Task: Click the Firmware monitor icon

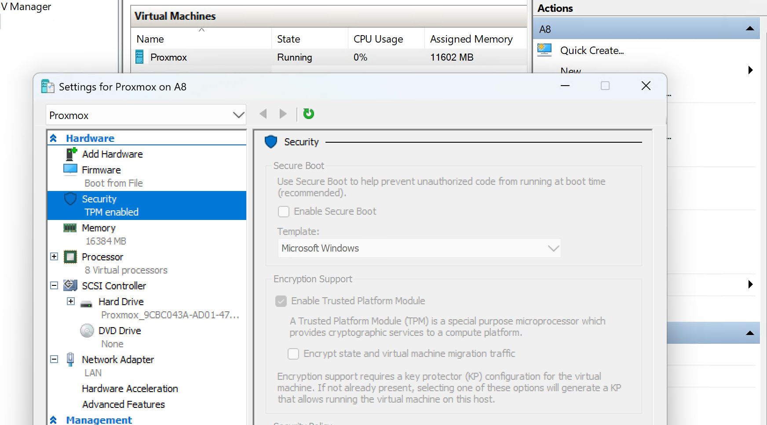Action: [x=70, y=169]
